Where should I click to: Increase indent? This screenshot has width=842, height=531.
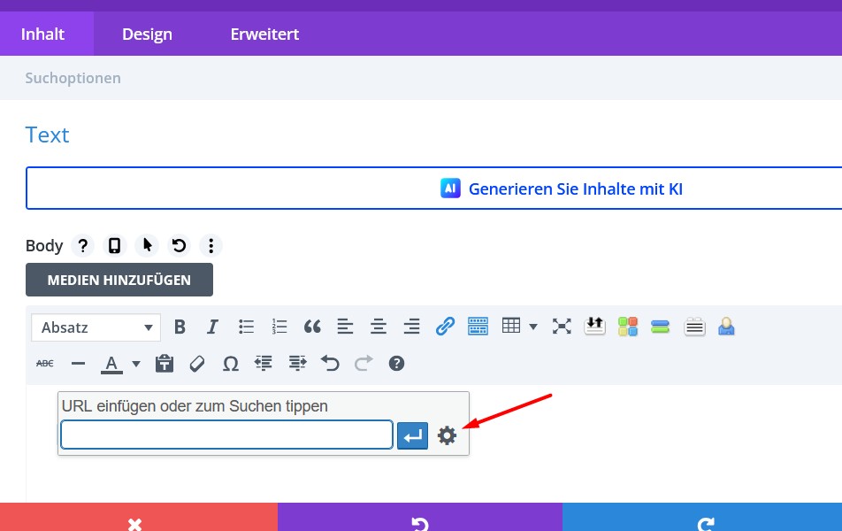[297, 364]
